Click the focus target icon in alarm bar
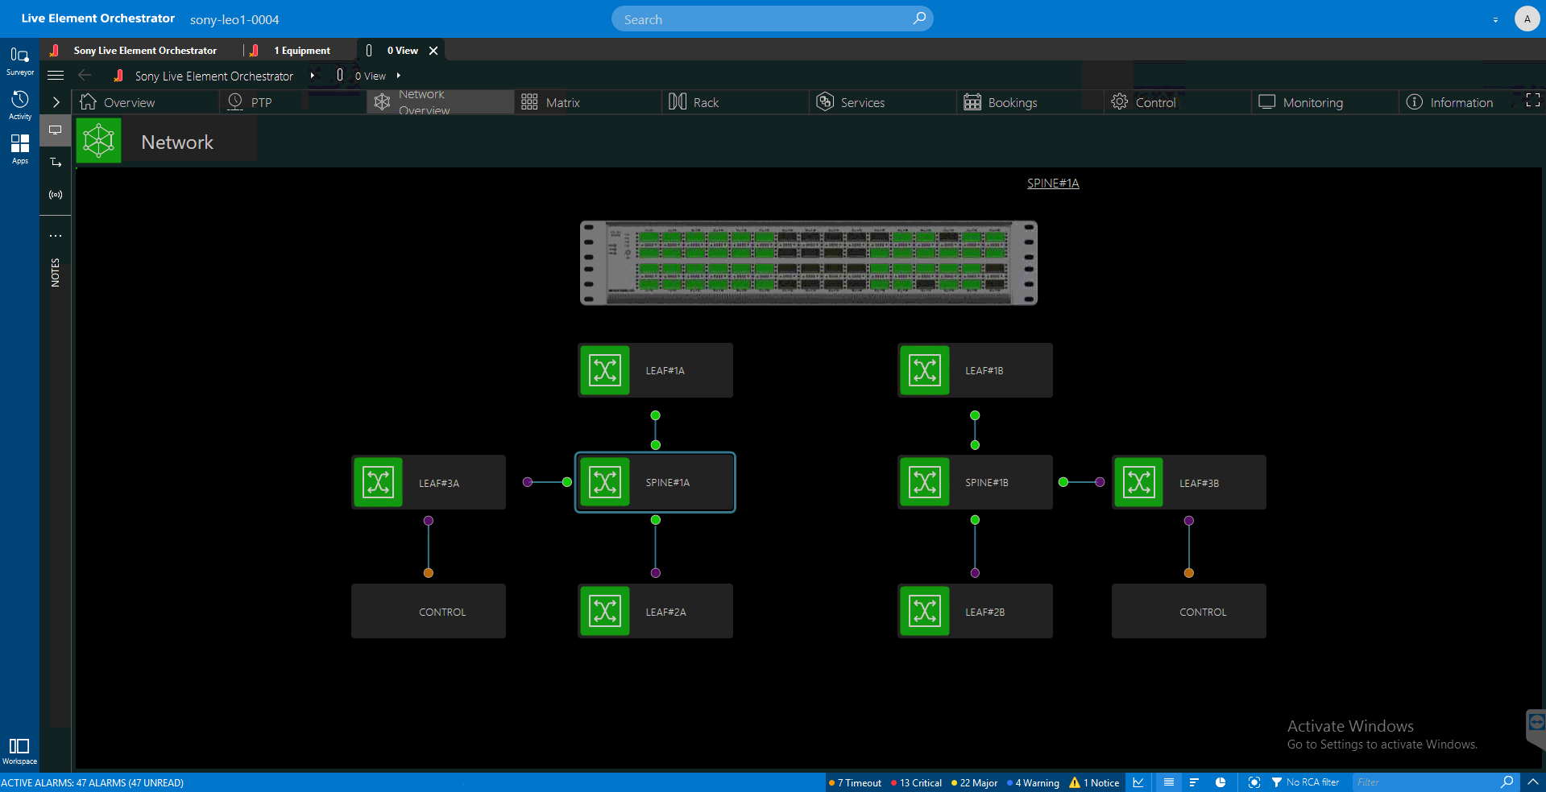This screenshot has width=1546, height=792. tap(1254, 782)
